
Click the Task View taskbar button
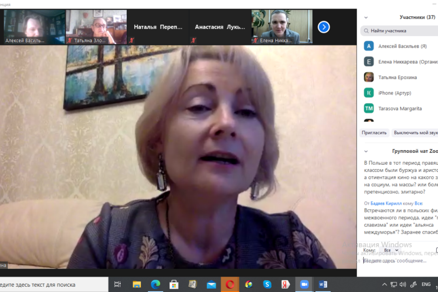[x=118, y=284]
